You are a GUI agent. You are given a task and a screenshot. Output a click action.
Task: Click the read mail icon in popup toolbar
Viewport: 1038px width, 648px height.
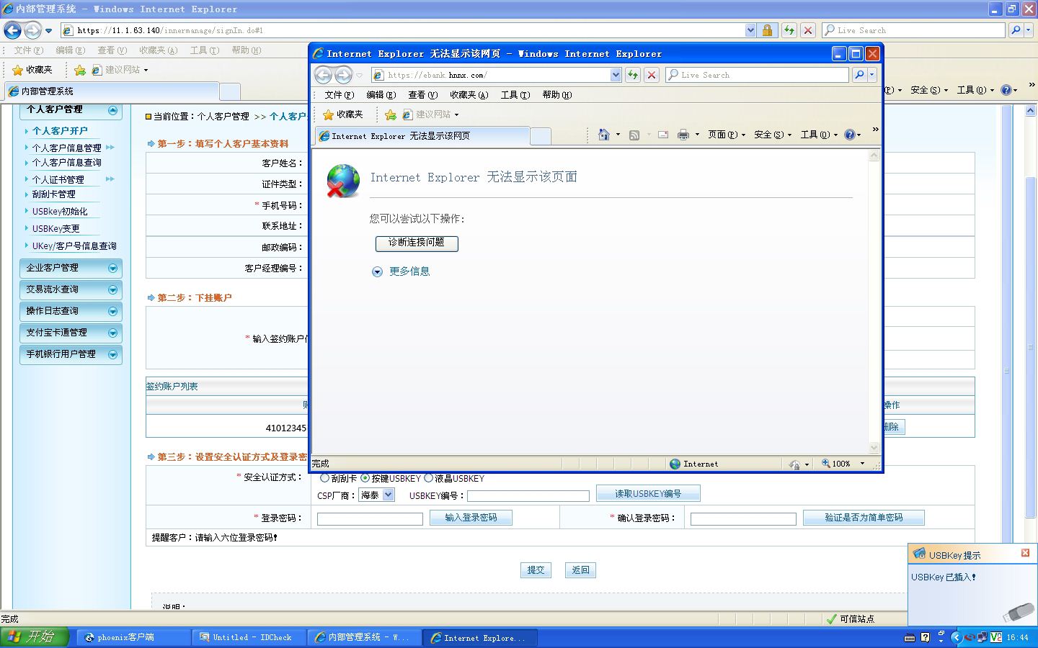point(663,135)
